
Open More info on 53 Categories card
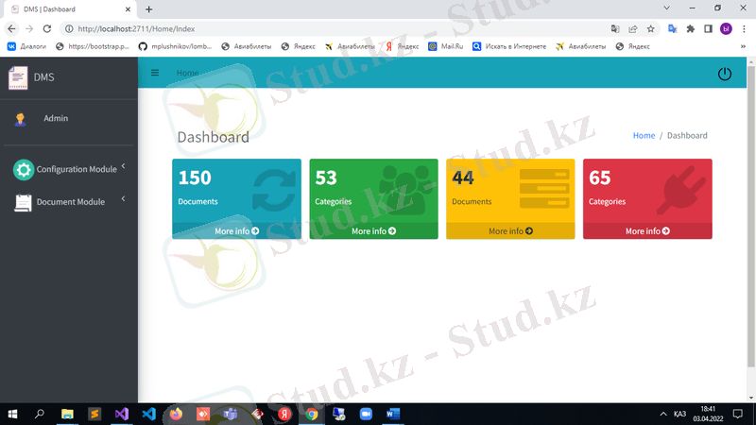[373, 231]
